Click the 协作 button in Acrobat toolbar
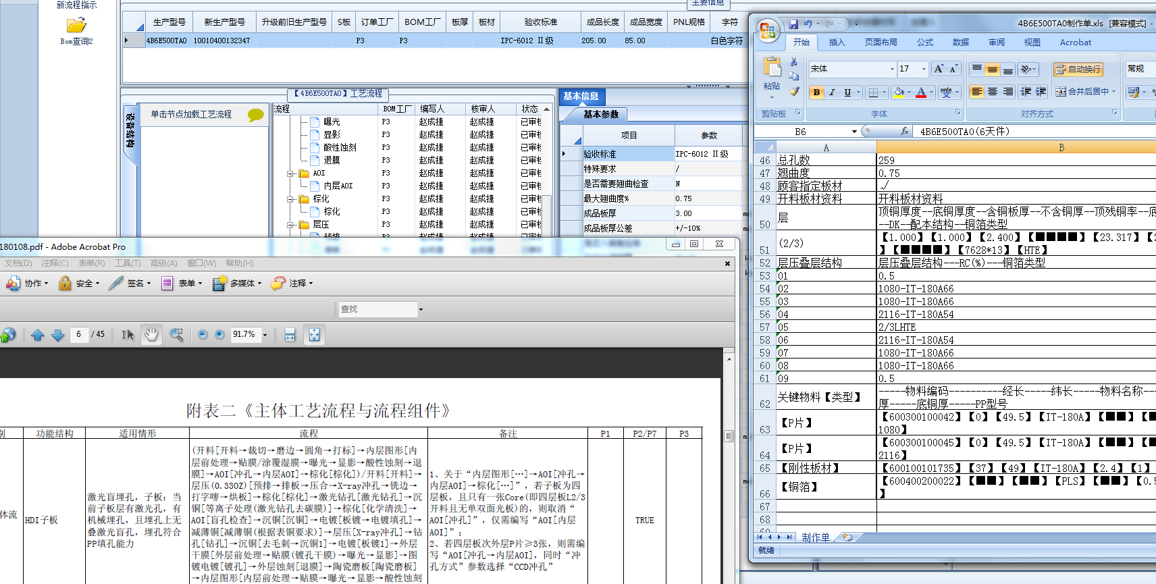Viewport: 1156px width, 584px height. pyautogui.click(x=27, y=284)
